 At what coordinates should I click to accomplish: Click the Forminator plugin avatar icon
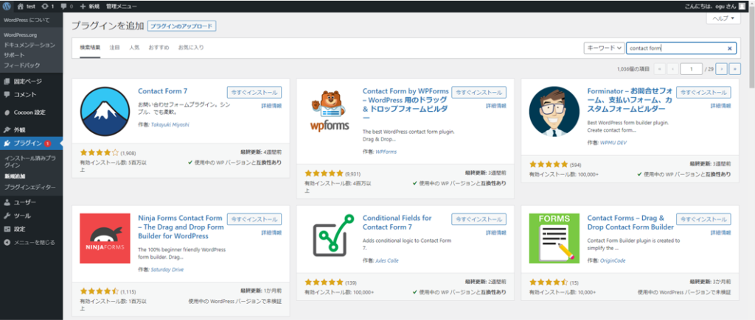pyautogui.click(x=554, y=111)
